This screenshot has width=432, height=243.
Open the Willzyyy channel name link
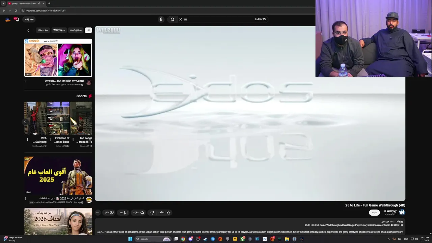point(391,211)
